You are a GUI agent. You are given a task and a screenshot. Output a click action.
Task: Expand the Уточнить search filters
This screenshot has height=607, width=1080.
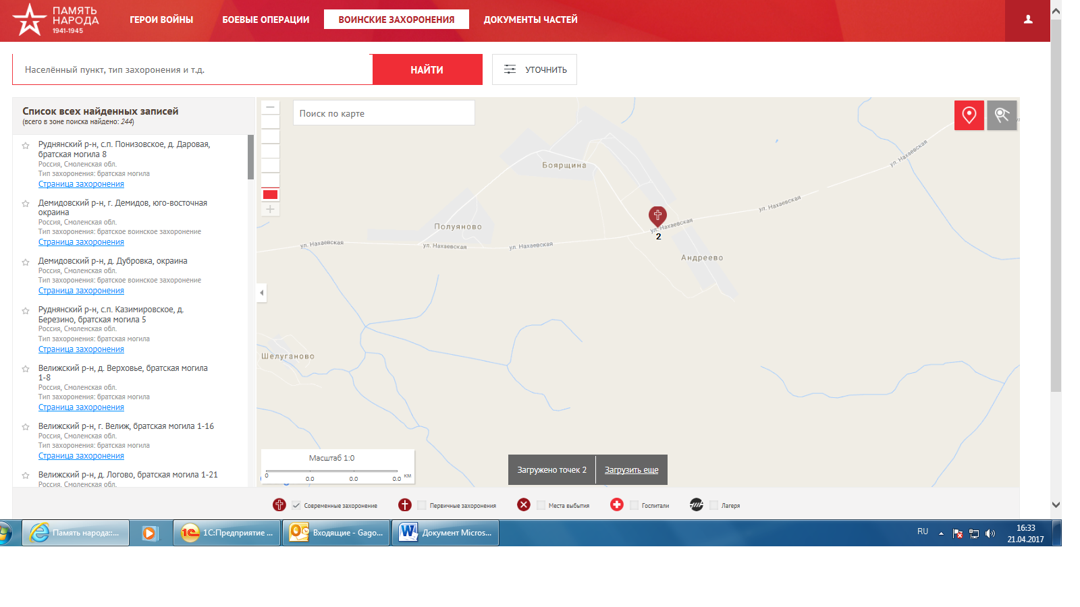tap(534, 69)
